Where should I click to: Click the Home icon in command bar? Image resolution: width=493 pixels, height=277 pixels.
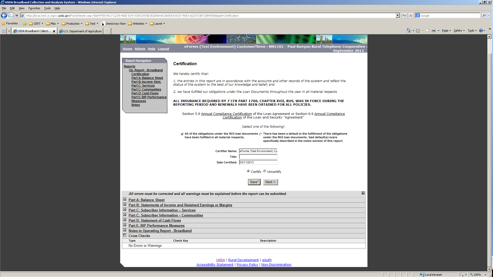[x=408, y=31]
